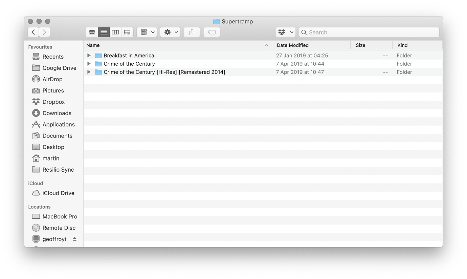467x279 pixels.
Task: Open the Downloads folder from sidebar
Action: pyautogui.click(x=57, y=113)
